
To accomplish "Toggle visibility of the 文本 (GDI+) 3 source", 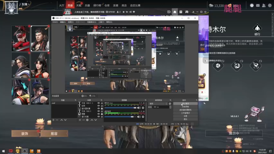I will (99, 103).
